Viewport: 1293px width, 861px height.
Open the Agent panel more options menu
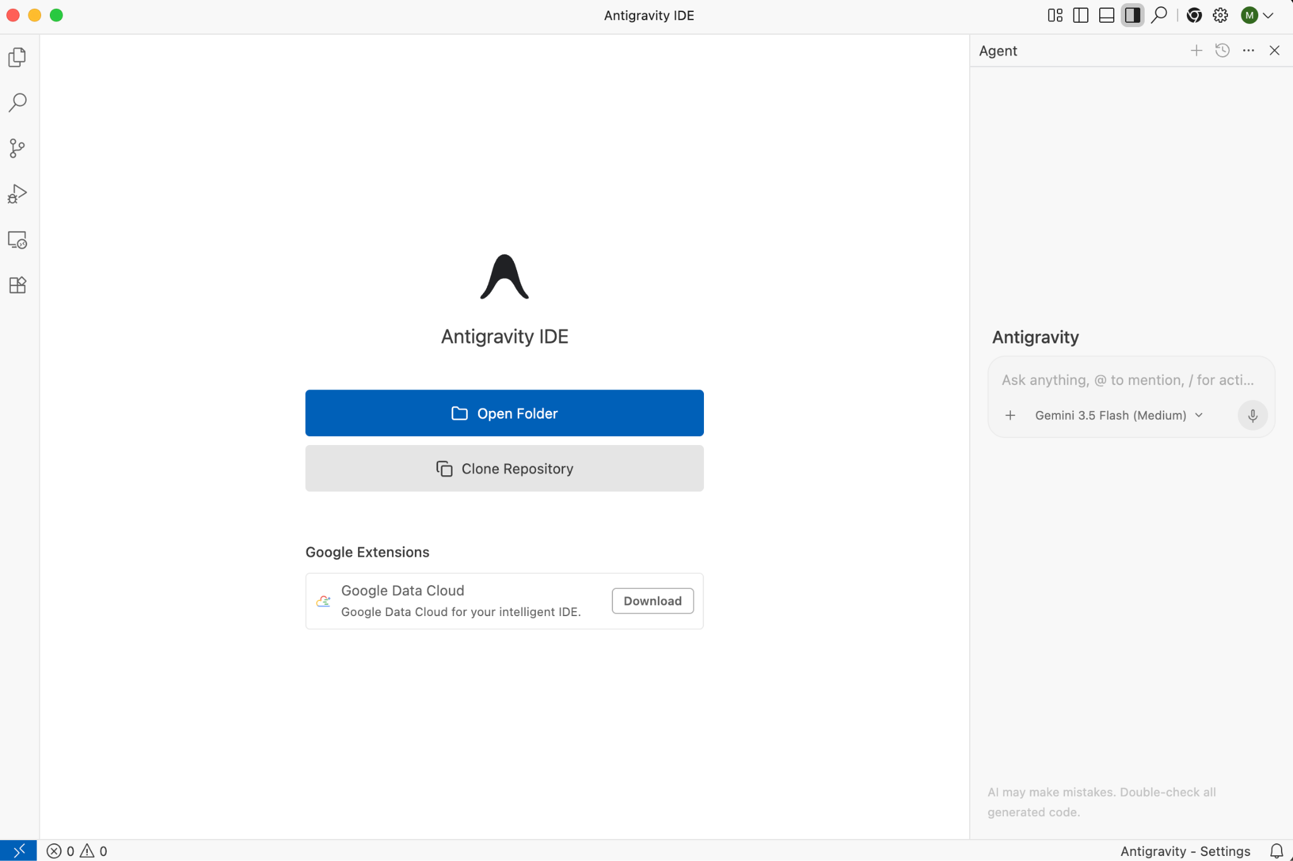pos(1248,50)
